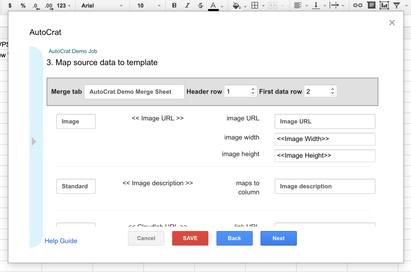Screen dimensions: 411x272
Task: Open the Arial font dropdown
Action: 102,5
